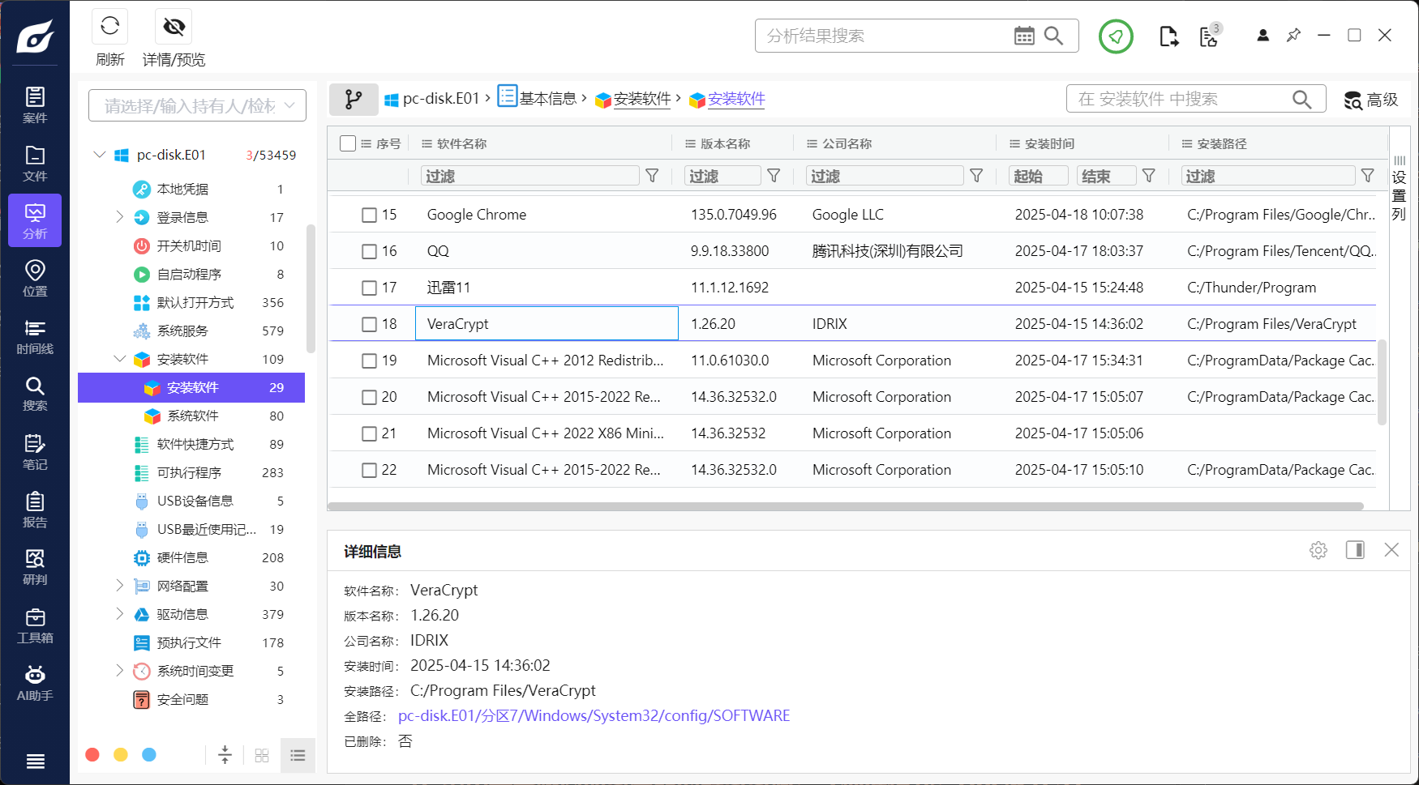Open the 时间线 timeline sidebar icon
Viewport: 1419px width, 785px height.
pos(35,336)
